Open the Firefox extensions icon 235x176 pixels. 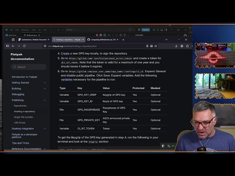click(187, 46)
